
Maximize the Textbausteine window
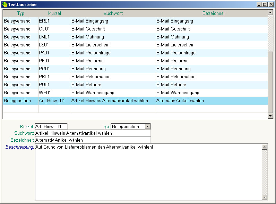[x=265, y=5]
